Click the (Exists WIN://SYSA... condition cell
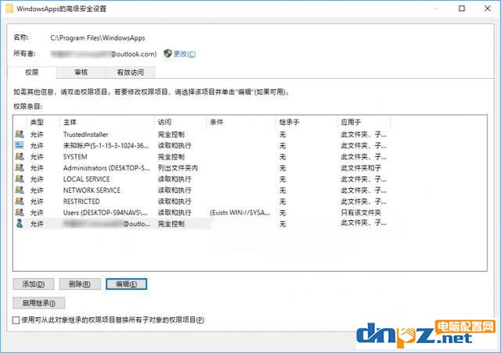The height and width of the screenshot is (353, 501). coord(240,212)
